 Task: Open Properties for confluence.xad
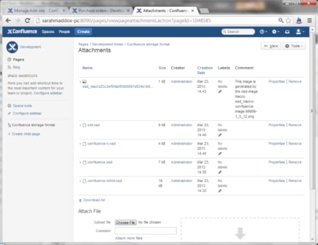pos(277,162)
